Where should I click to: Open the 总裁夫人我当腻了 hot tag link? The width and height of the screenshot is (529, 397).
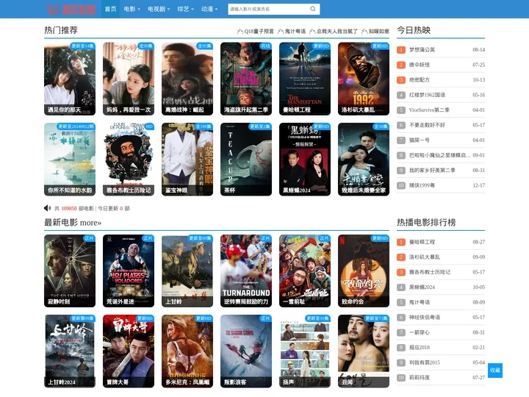pos(337,32)
